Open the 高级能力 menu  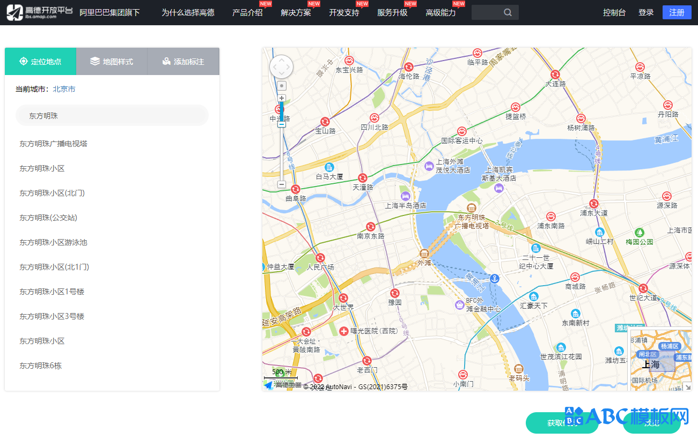[440, 12]
